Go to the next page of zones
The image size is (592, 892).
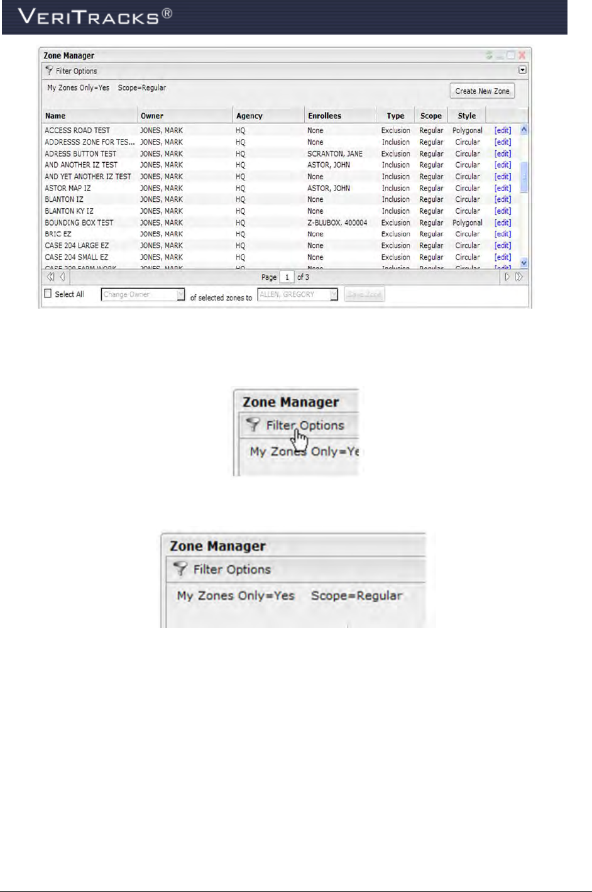pyautogui.click(x=507, y=277)
